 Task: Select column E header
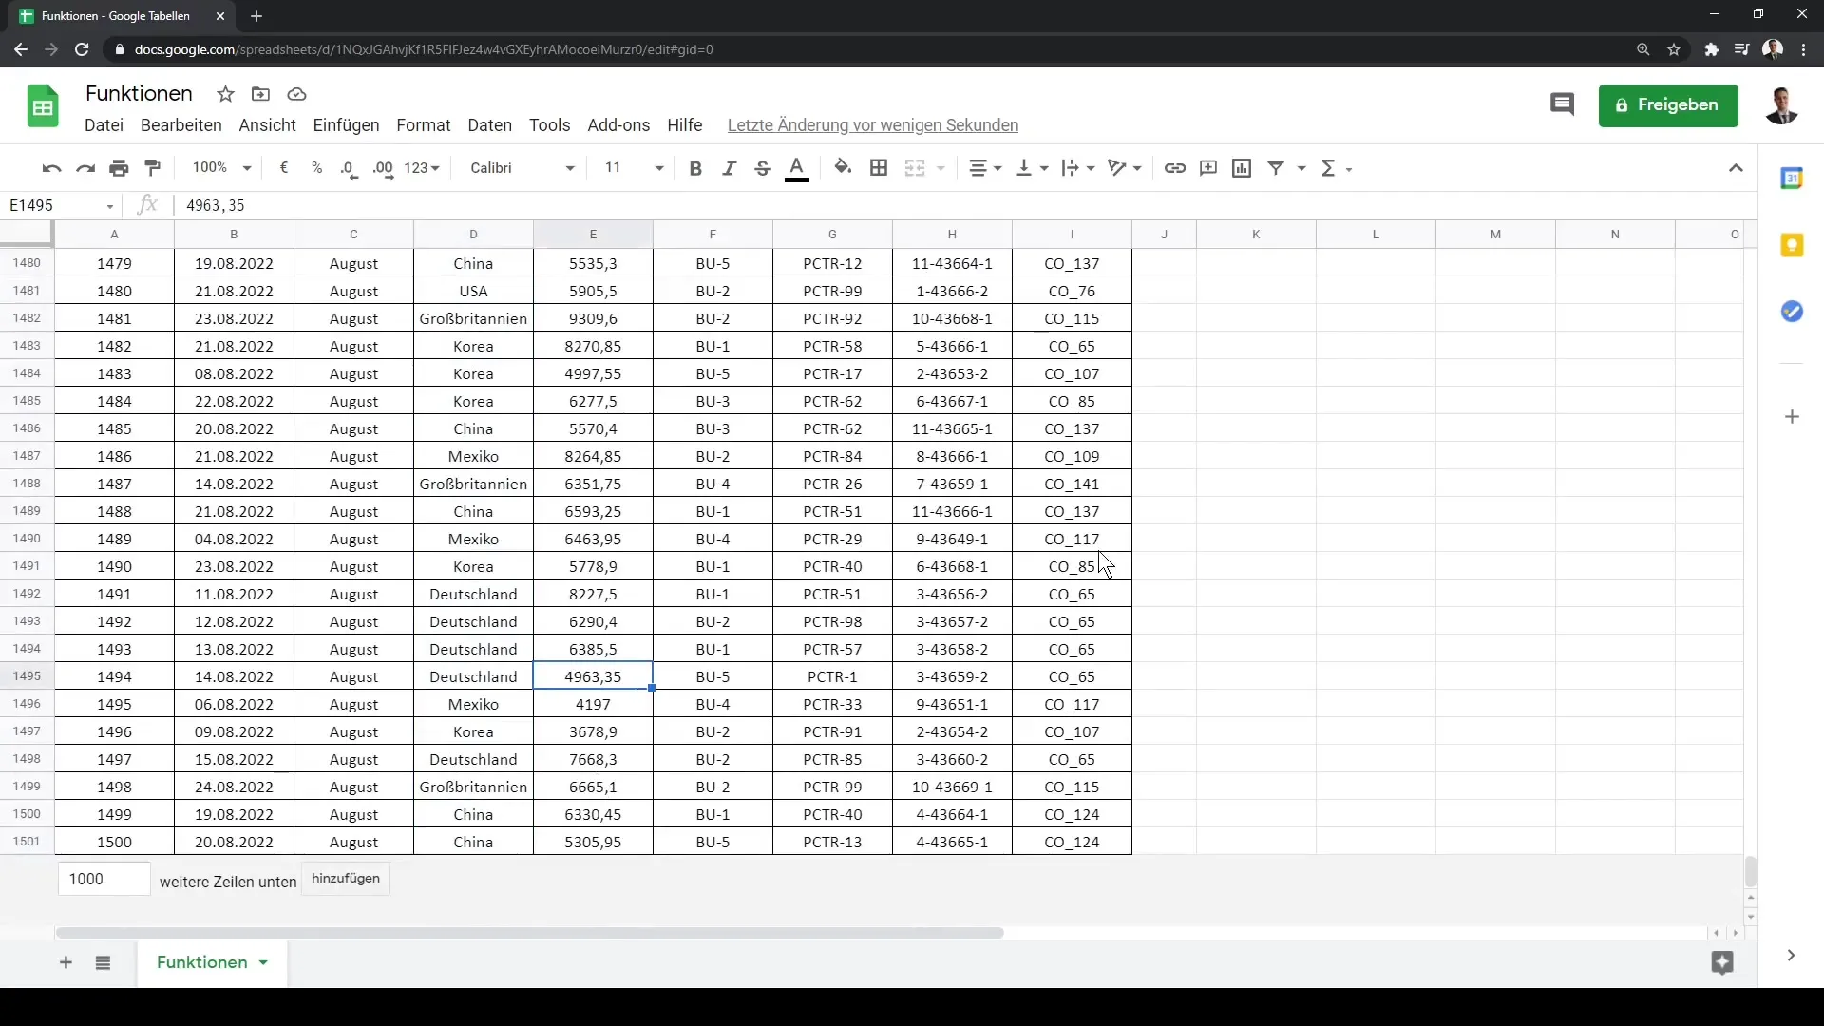tap(593, 235)
